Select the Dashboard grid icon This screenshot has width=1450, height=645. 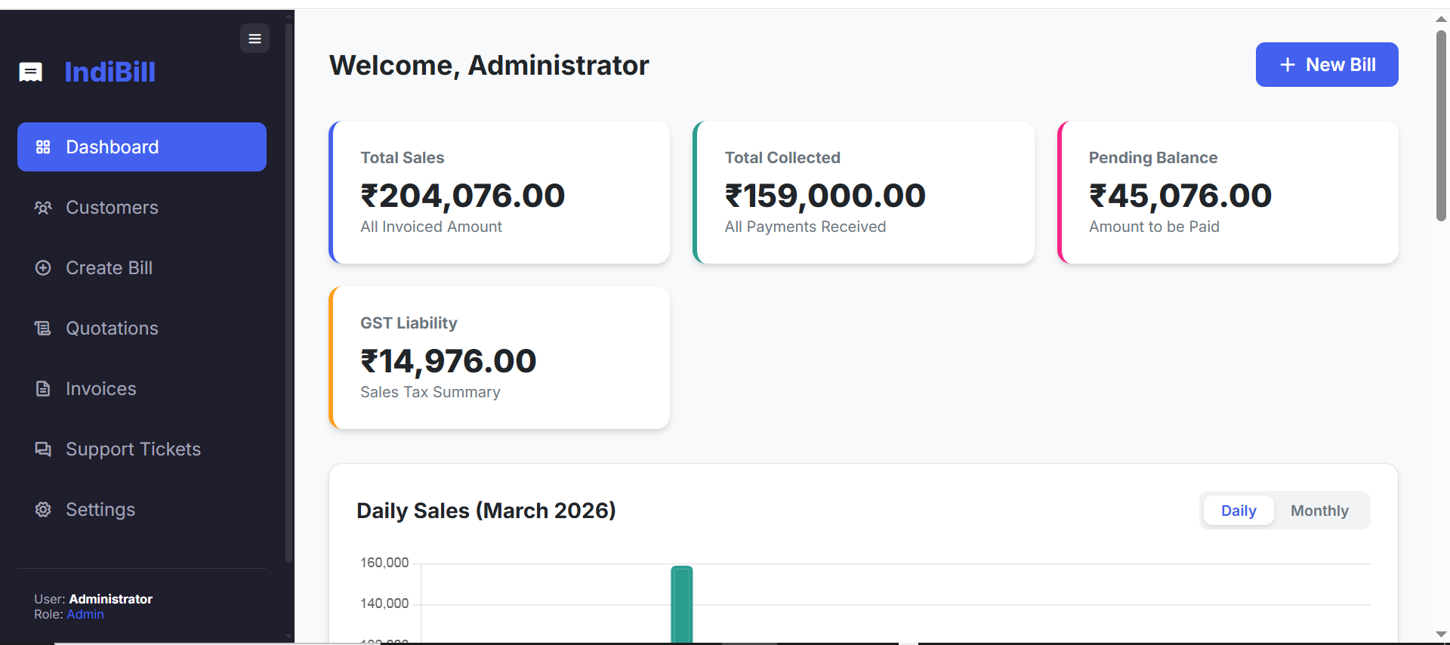click(x=42, y=147)
